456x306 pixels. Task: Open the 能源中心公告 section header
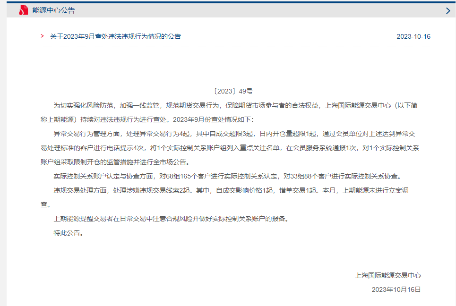point(53,10)
